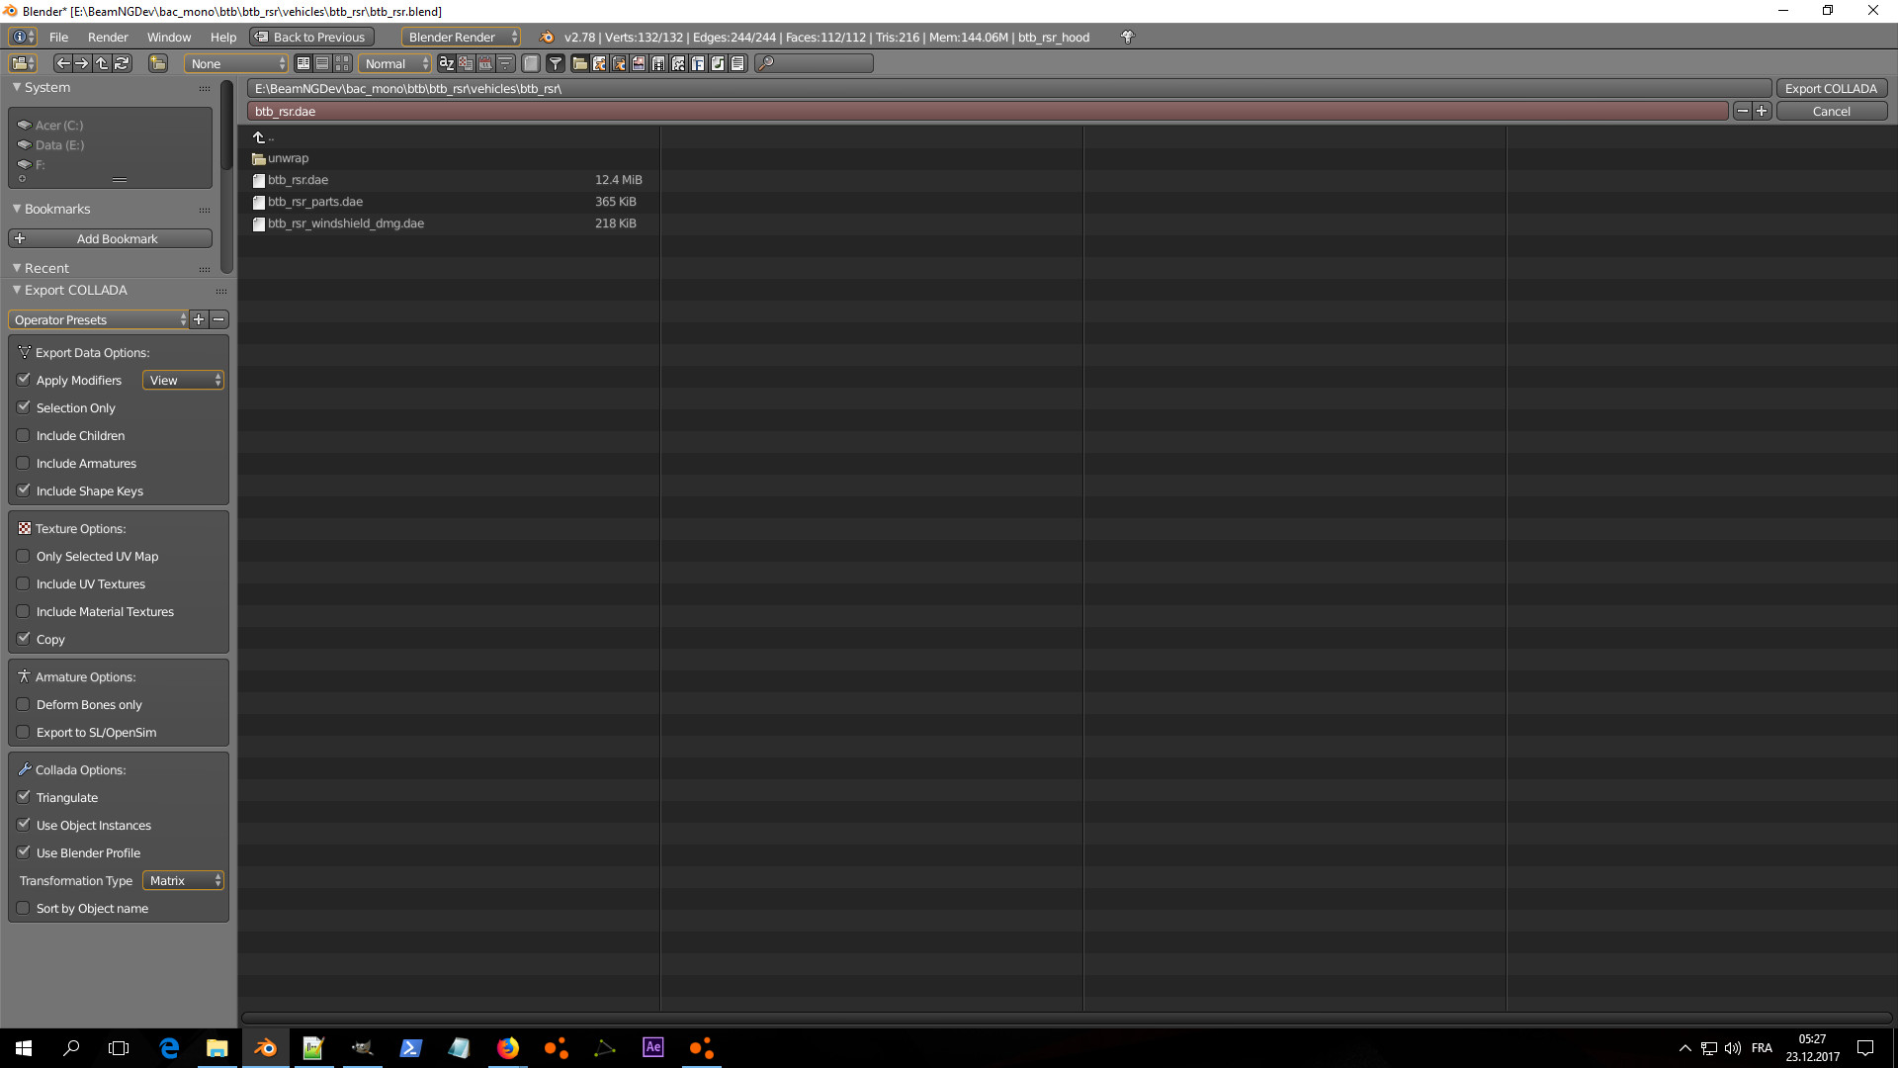The height and width of the screenshot is (1068, 1898).
Task: Enable Include UV Textures
Action: coord(24,583)
